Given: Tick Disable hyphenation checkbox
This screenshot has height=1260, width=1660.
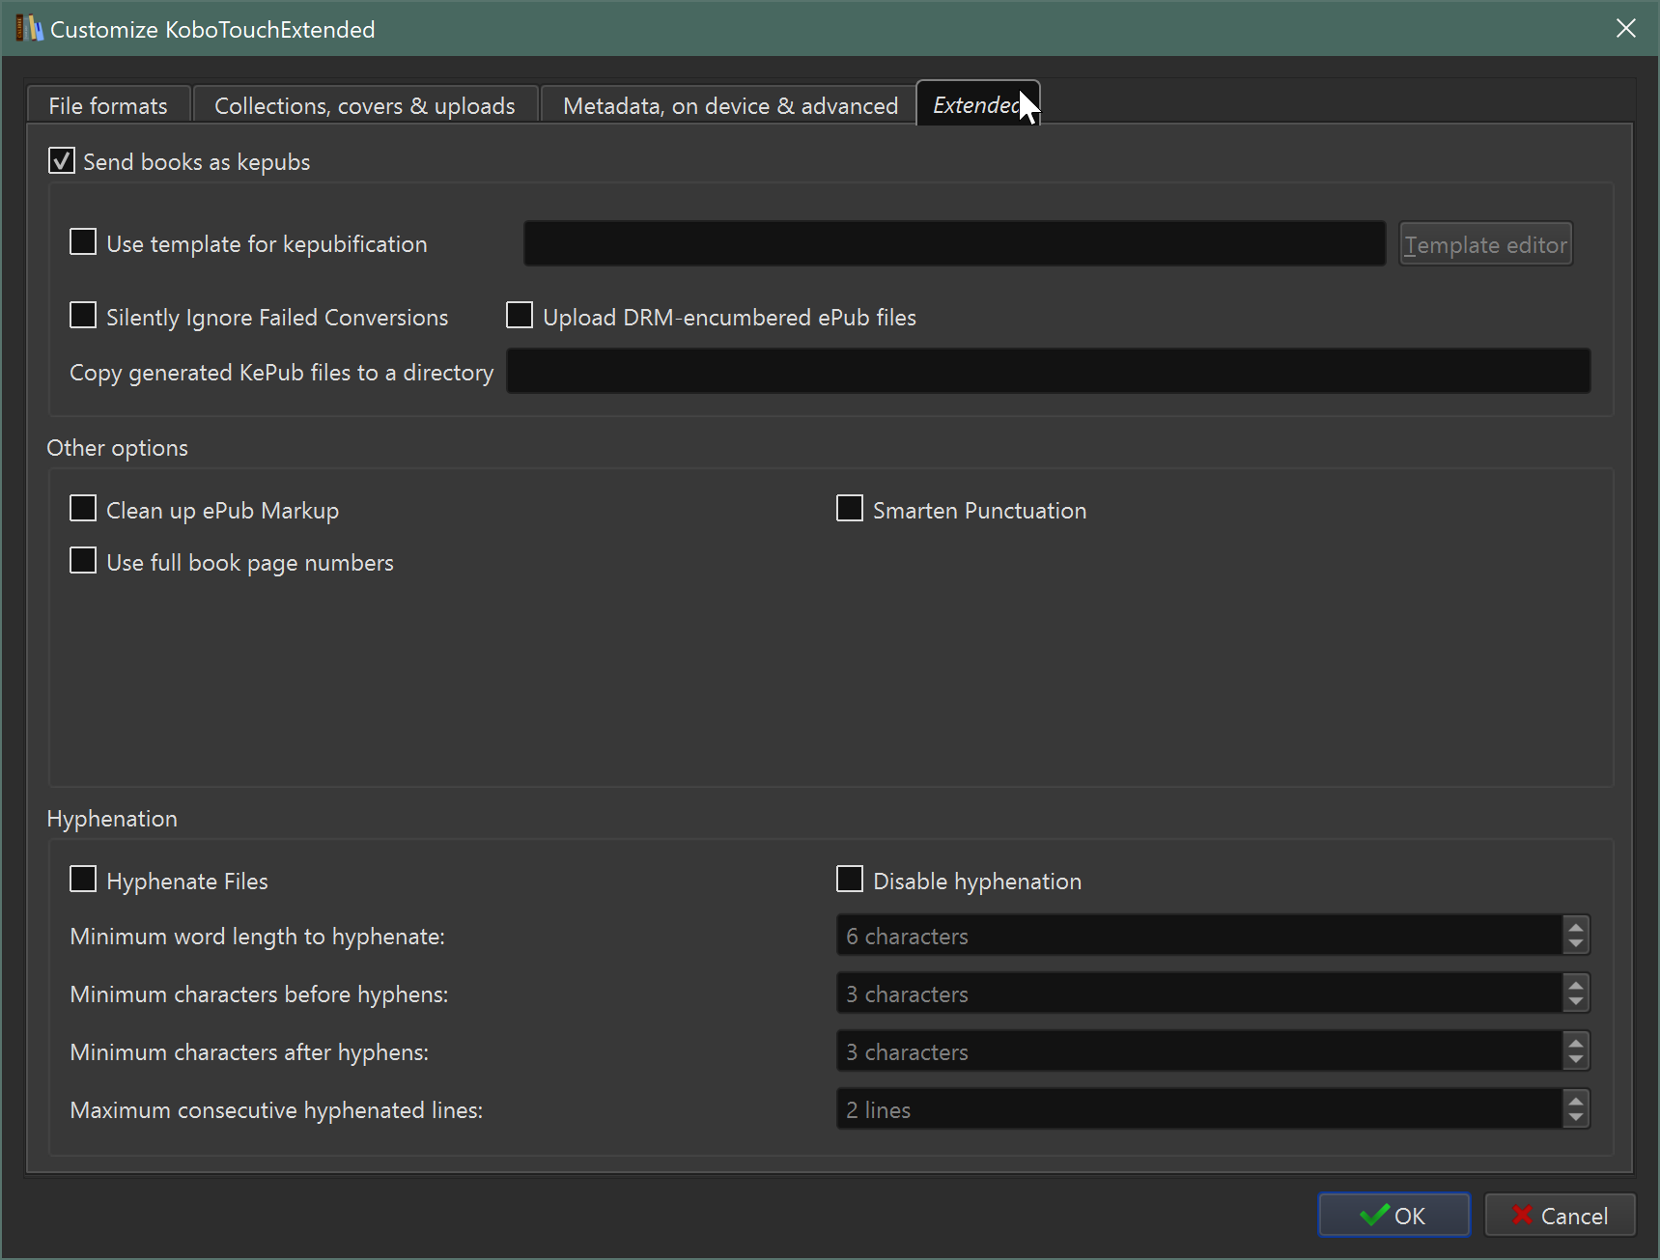Looking at the screenshot, I should [x=850, y=880].
